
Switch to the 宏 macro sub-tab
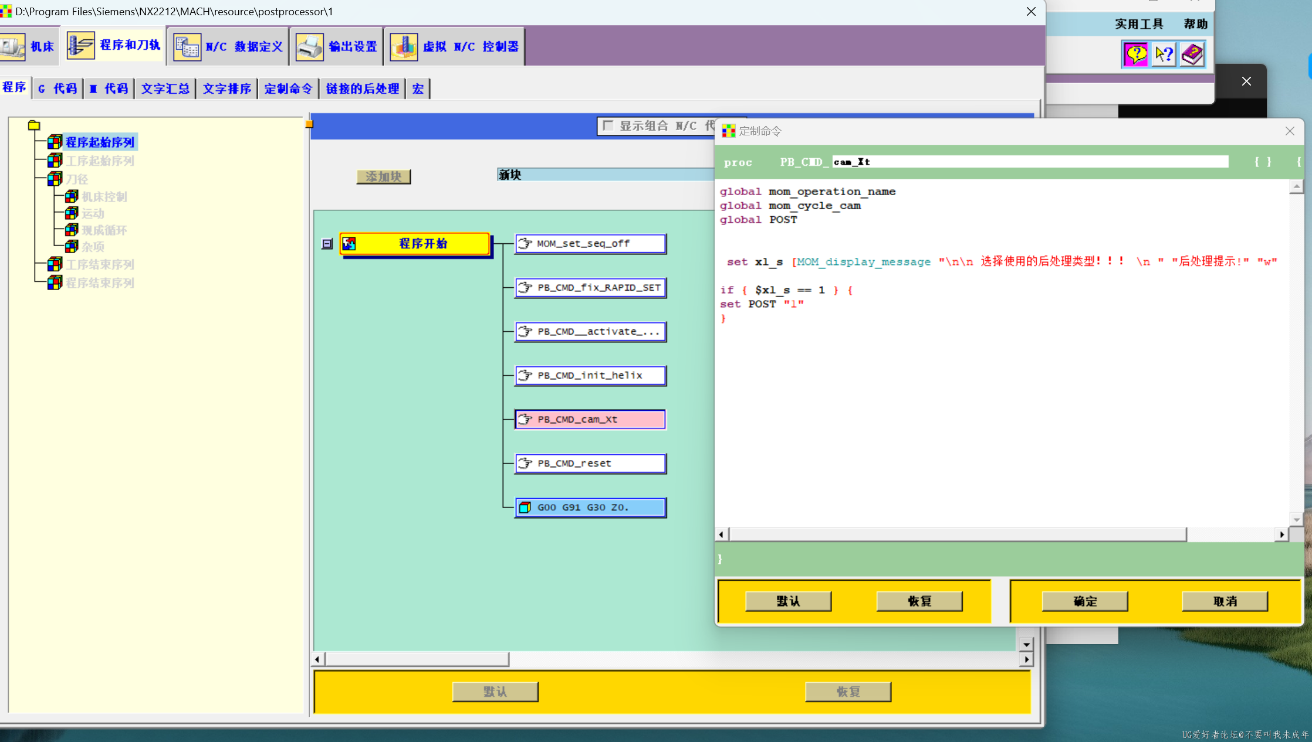pos(418,89)
